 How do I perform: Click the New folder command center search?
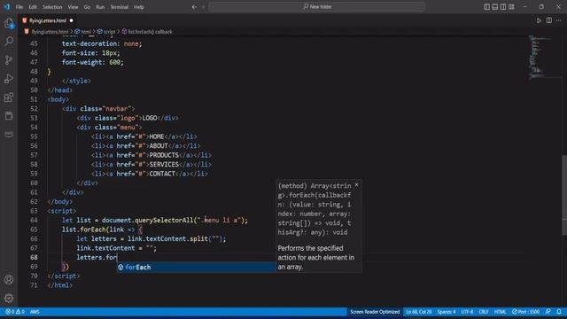click(317, 7)
